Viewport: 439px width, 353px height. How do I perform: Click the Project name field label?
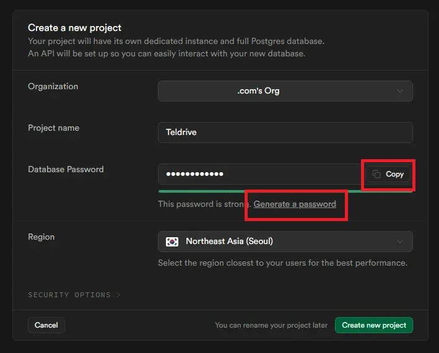(x=53, y=128)
